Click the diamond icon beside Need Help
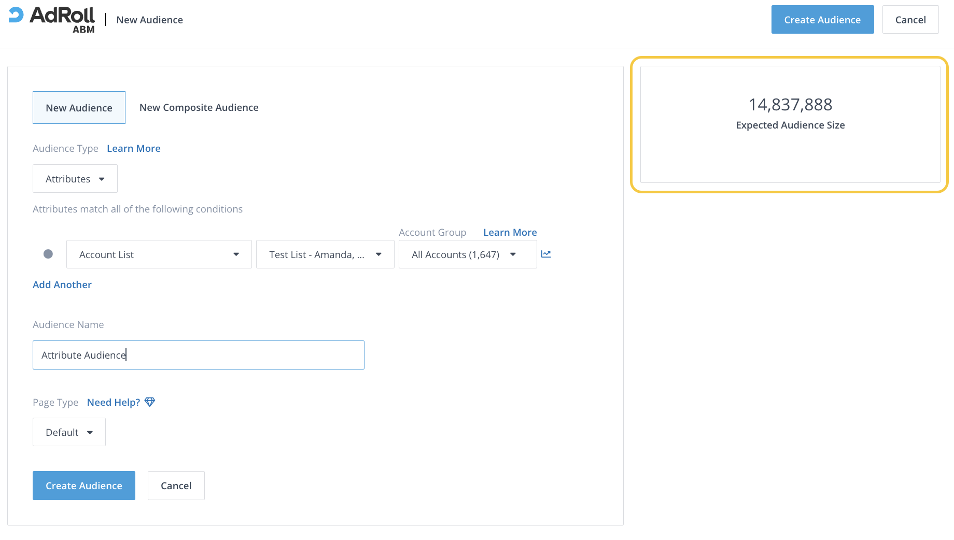 coord(150,402)
